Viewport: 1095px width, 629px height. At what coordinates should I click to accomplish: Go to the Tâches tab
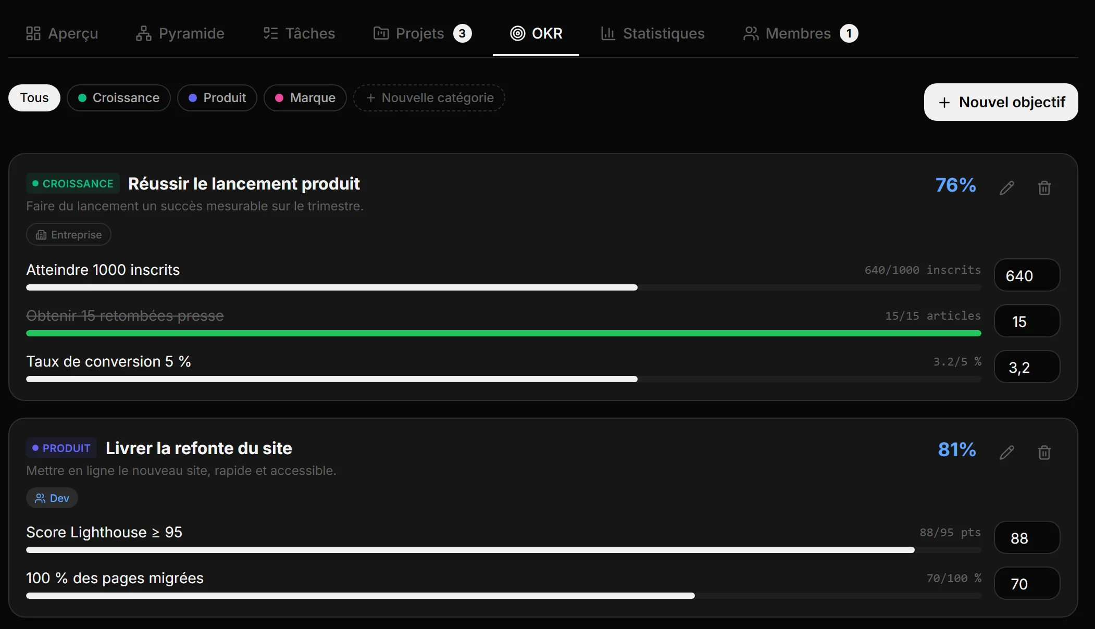tap(299, 33)
